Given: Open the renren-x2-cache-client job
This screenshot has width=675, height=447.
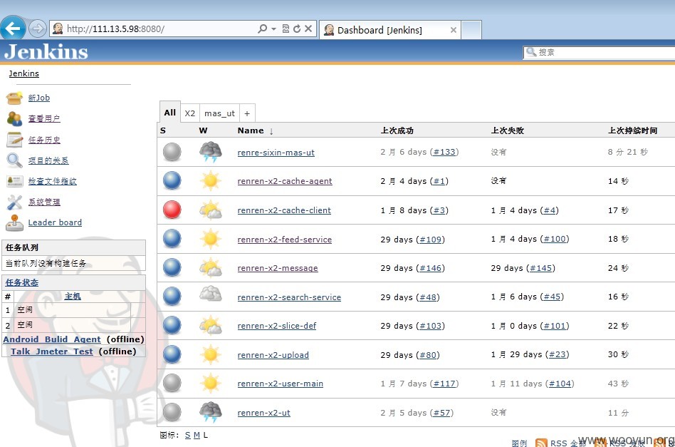Looking at the screenshot, I should [x=284, y=210].
